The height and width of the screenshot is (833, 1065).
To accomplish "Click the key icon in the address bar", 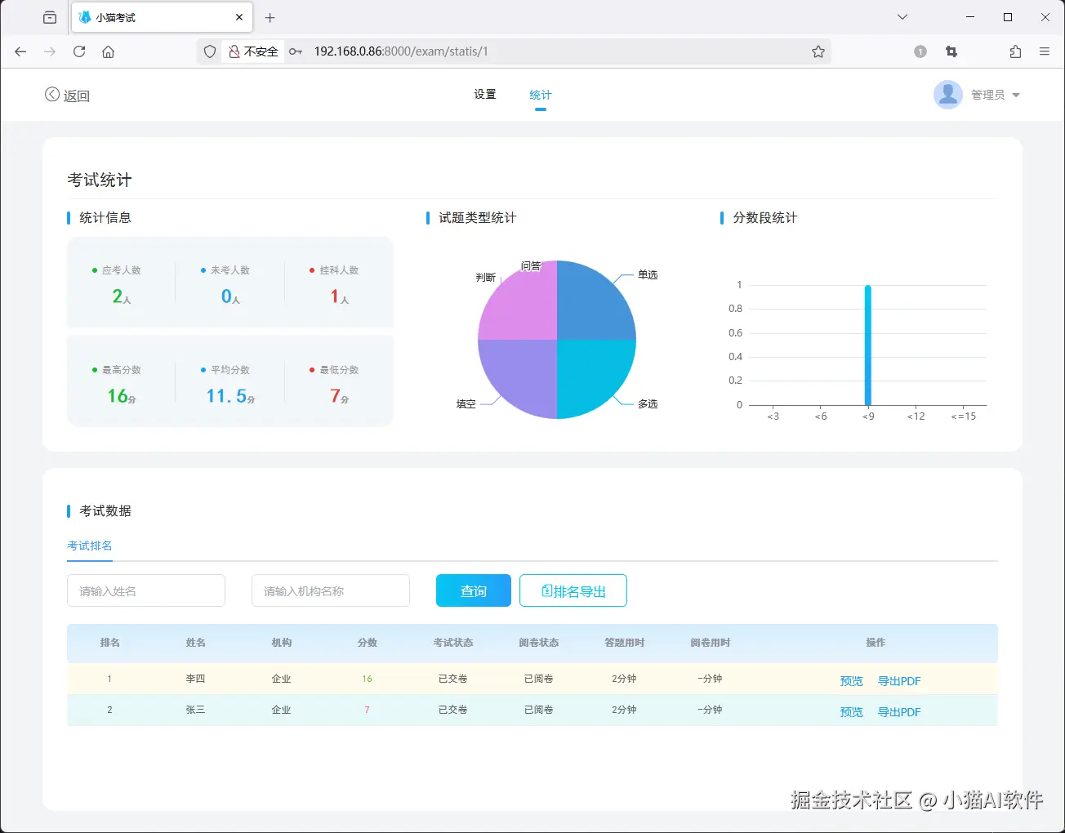I will 296,51.
